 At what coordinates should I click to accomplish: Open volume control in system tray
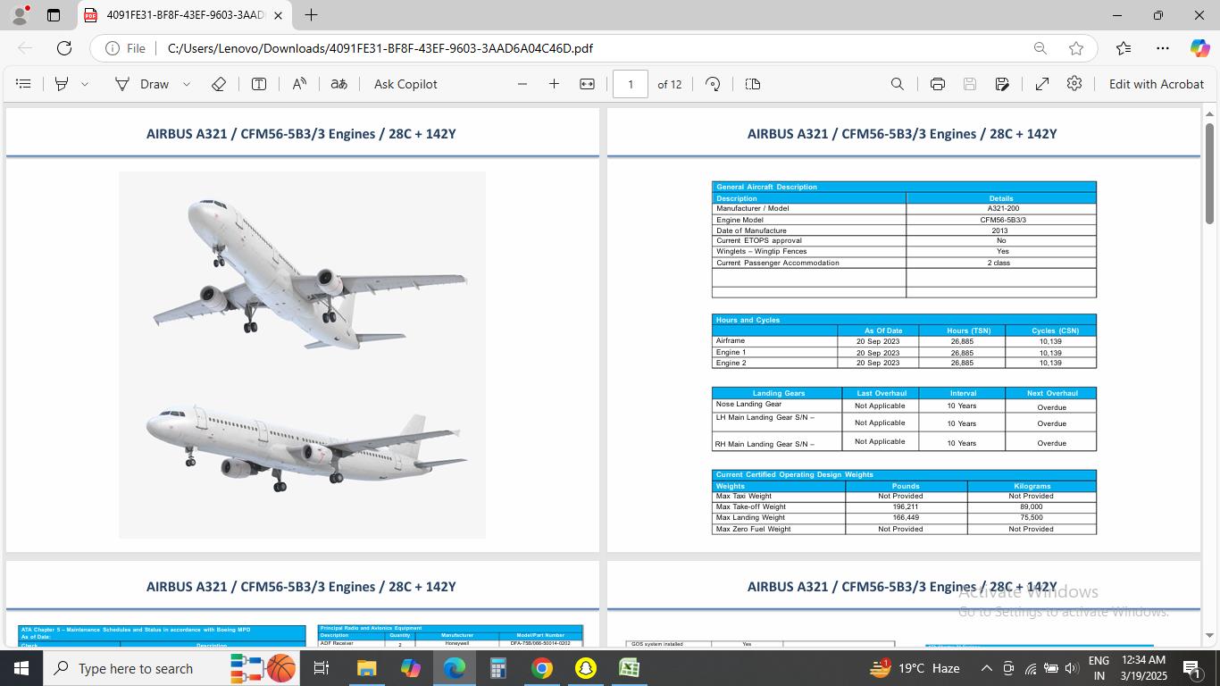[1072, 668]
